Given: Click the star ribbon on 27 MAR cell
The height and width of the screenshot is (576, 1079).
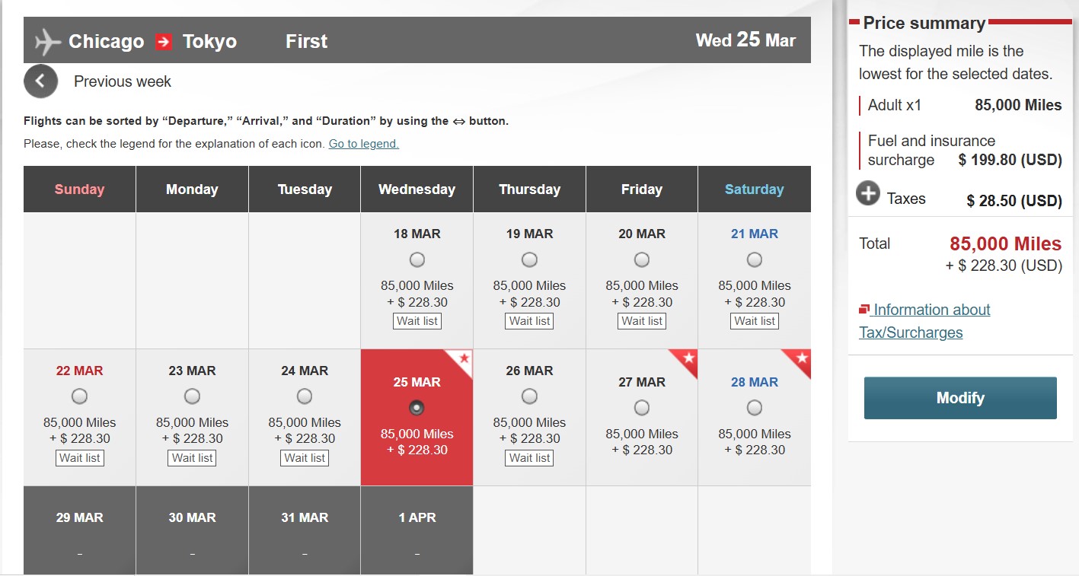Looking at the screenshot, I should pyautogui.click(x=691, y=359).
